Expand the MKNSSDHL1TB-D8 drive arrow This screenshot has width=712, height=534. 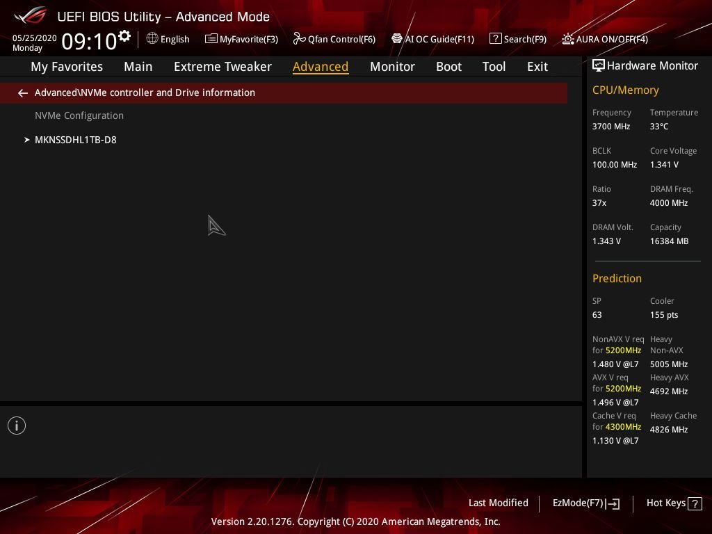click(27, 140)
